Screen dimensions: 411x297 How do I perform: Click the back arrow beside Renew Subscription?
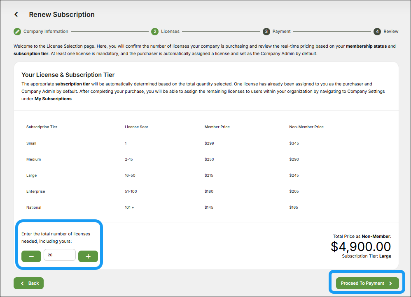pos(16,14)
